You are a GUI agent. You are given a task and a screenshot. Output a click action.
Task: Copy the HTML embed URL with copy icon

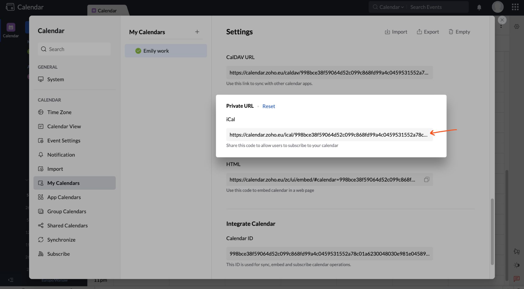pos(427,180)
